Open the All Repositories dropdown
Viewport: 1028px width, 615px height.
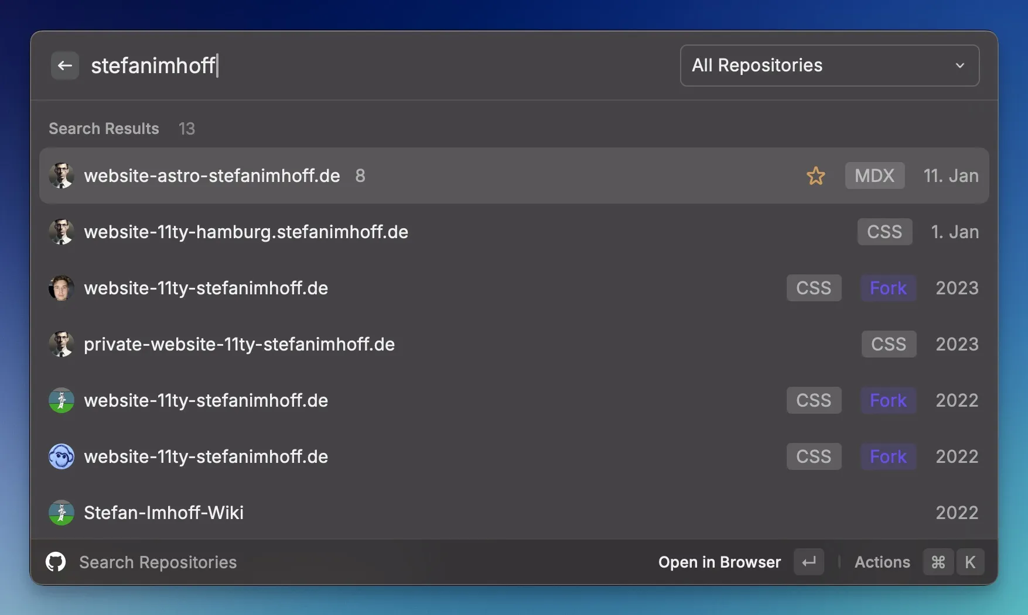click(x=829, y=66)
